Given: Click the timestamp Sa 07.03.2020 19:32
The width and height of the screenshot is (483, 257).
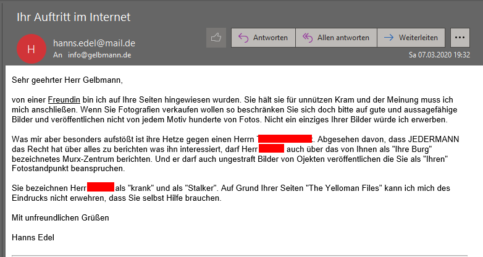Looking at the screenshot, I should [440, 54].
